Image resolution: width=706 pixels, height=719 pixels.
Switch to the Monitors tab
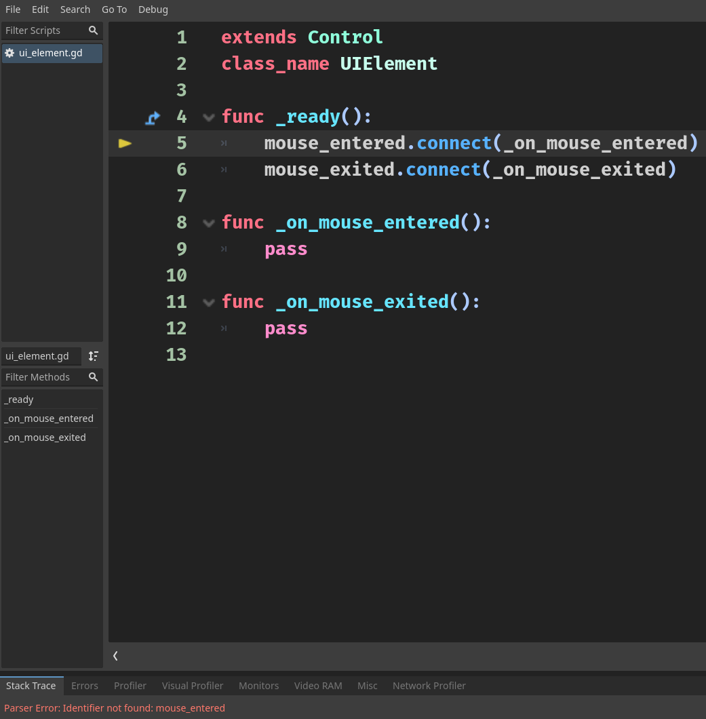tap(258, 686)
